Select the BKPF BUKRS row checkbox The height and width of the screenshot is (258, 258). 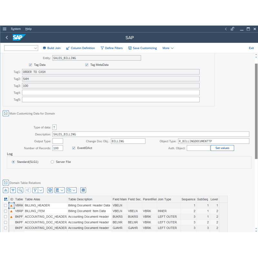pos(5,217)
